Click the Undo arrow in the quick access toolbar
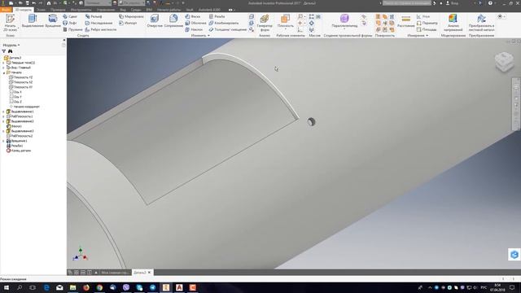 click(34, 3)
